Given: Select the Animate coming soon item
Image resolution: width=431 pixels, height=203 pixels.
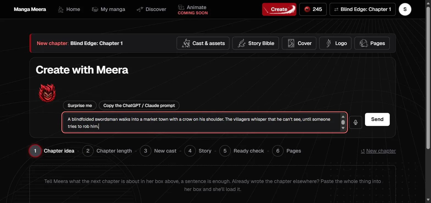Looking at the screenshot, I should (x=193, y=10).
